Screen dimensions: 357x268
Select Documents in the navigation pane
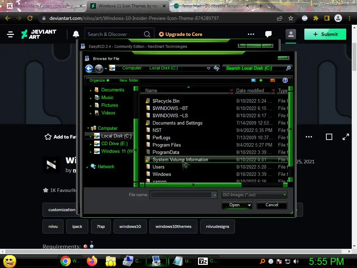pyautogui.click(x=109, y=90)
